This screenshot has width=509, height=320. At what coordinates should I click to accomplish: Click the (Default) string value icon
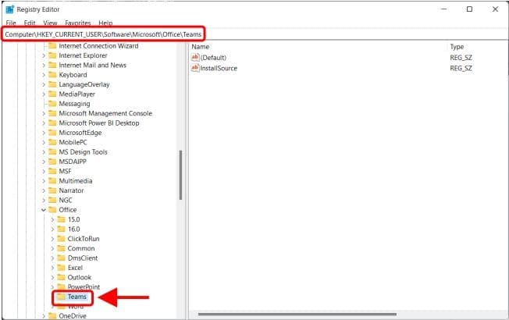[195, 58]
